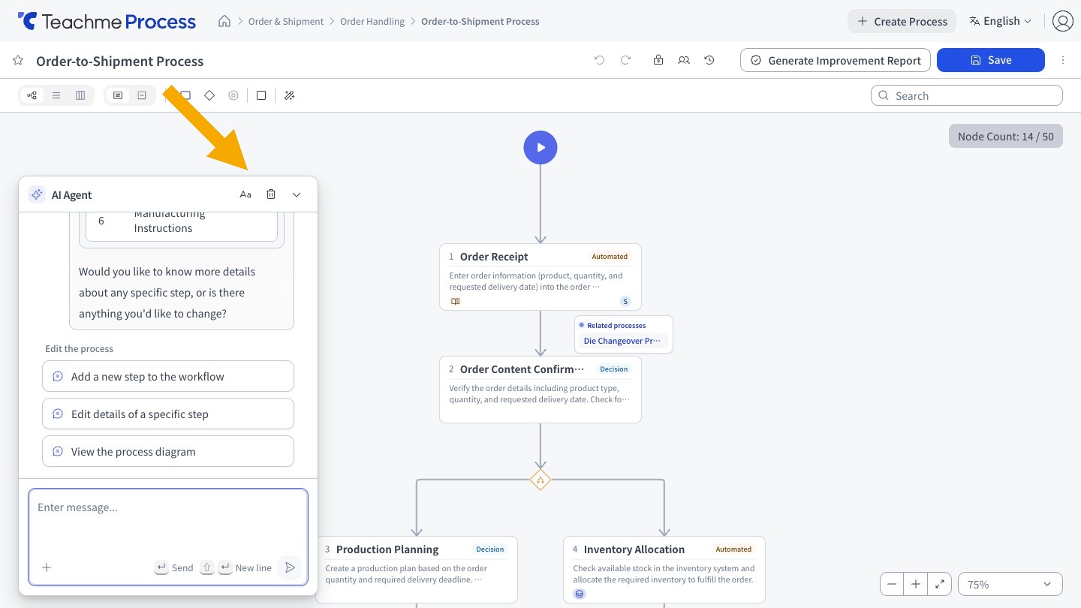Undo the last change

599,60
